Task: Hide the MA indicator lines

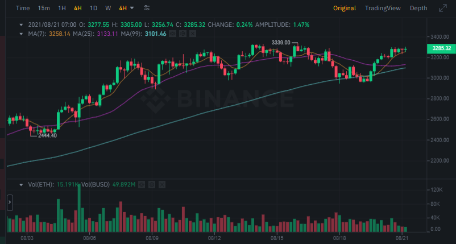Action: coord(172,34)
